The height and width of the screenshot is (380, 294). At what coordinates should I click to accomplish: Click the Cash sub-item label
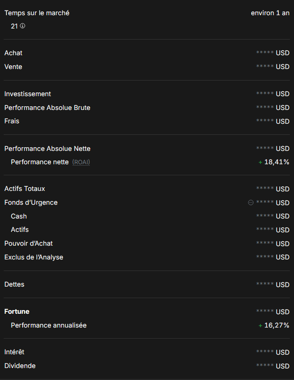coord(18,216)
